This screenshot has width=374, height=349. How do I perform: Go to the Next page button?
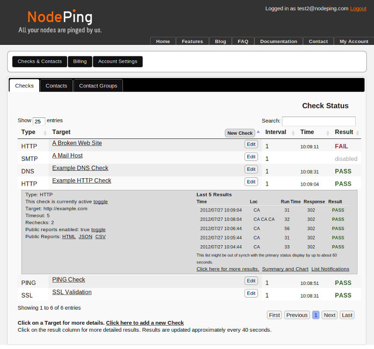click(330, 315)
